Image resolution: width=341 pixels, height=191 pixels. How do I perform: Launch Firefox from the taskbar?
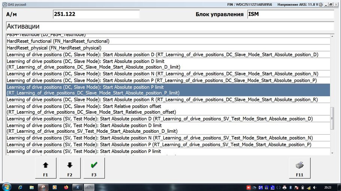tap(66, 187)
